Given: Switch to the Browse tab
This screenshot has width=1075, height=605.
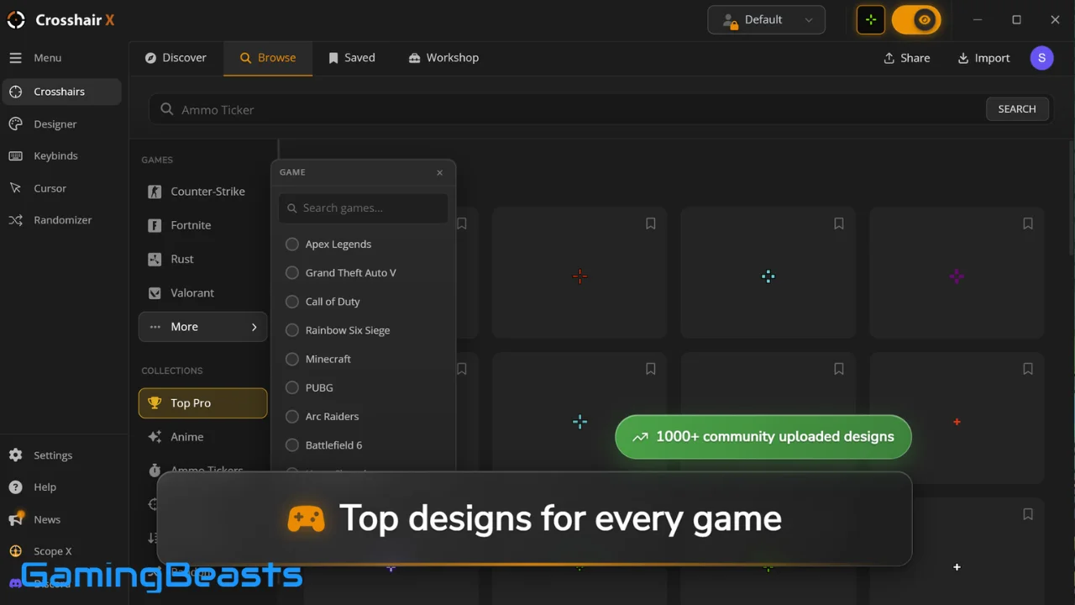Looking at the screenshot, I should click(268, 58).
